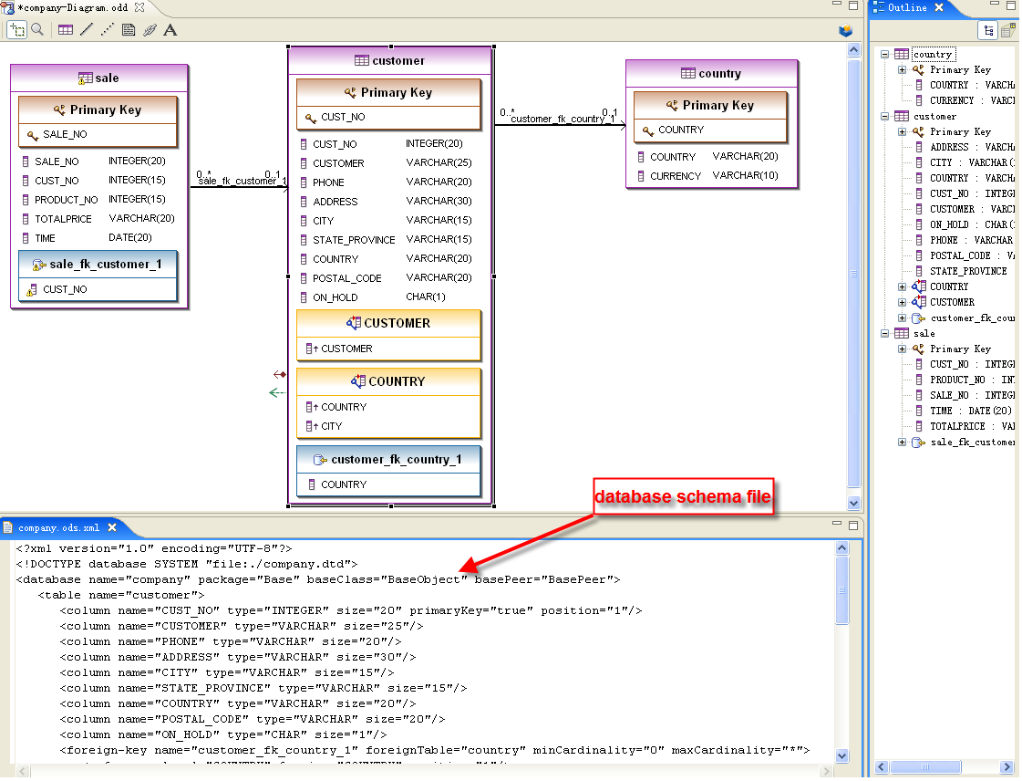
Task: Choose the solid line relationship tool
Action: 86,30
